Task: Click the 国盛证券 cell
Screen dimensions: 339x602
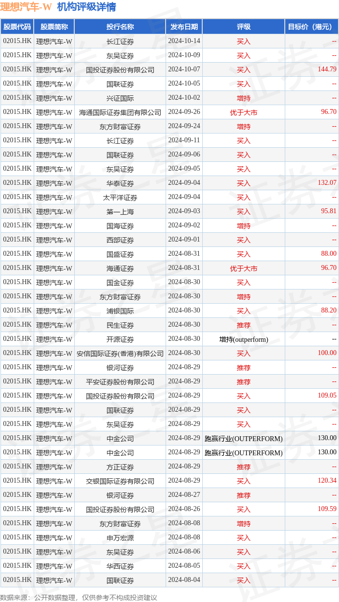Action: pos(120,254)
